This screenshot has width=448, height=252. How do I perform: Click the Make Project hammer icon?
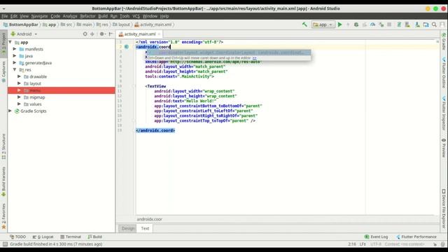pyautogui.click(x=304, y=24)
